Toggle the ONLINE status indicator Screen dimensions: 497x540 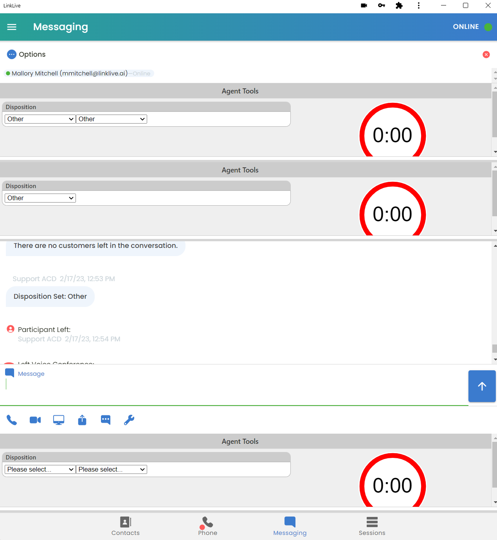(x=472, y=27)
